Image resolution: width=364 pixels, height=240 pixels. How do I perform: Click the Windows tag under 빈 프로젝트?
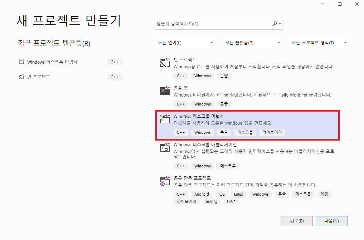click(x=203, y=76)
